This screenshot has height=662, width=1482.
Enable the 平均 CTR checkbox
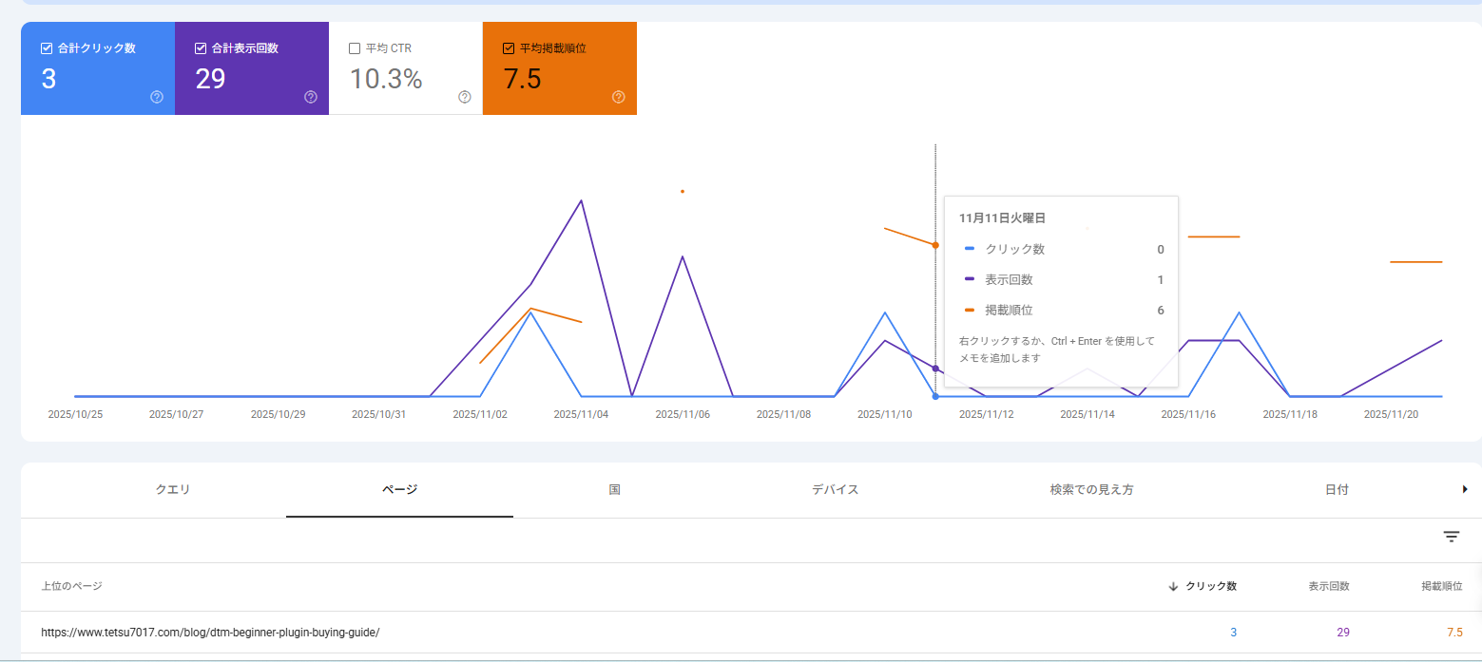click(355, 48)
